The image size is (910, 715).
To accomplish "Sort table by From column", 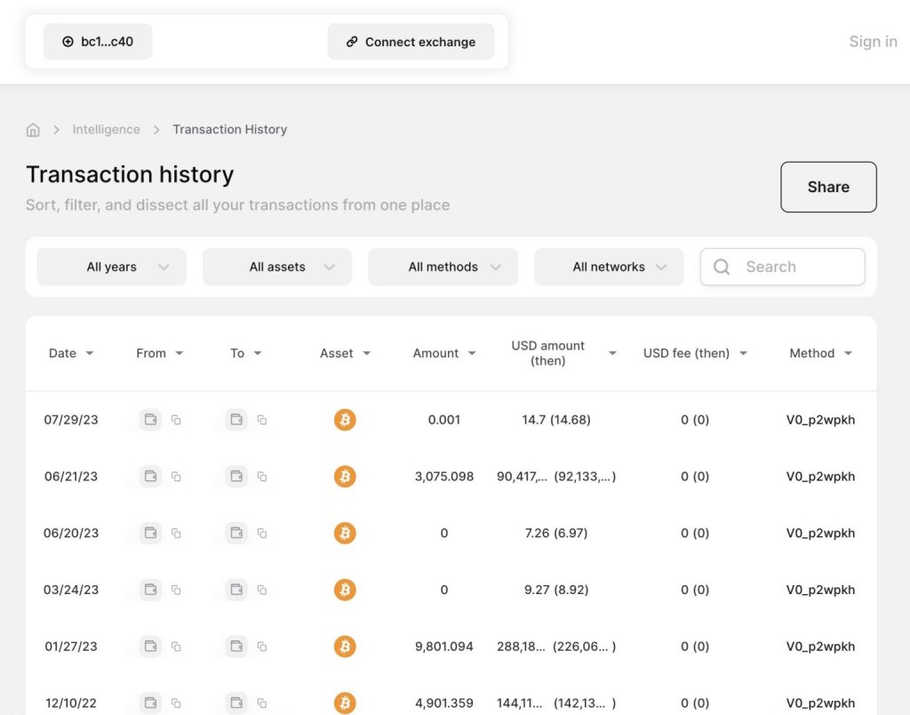I will 160,353.
